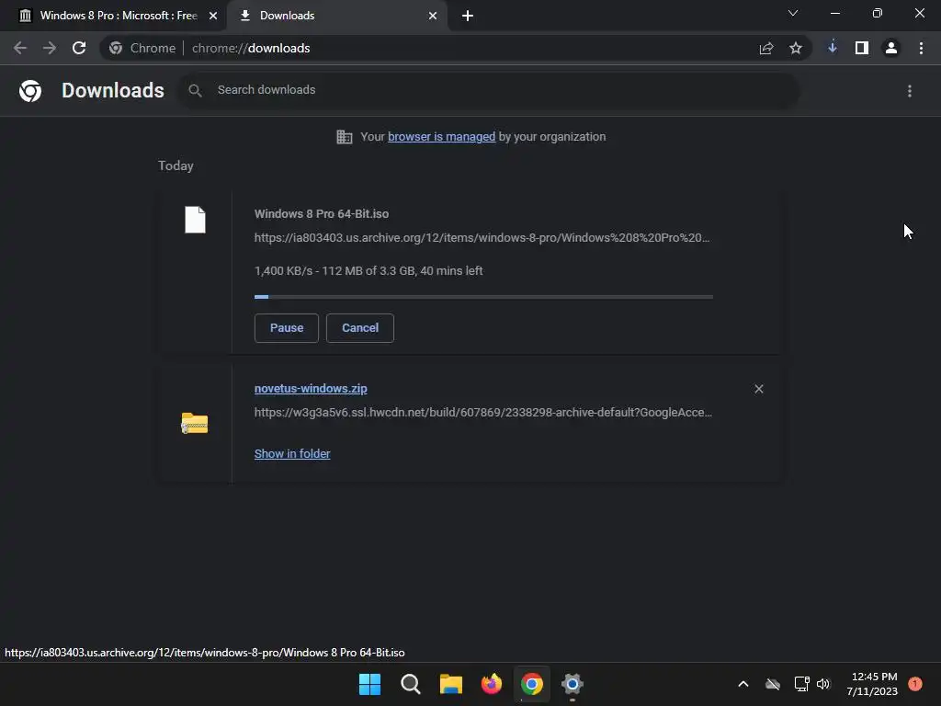
Task: Toggle the side panel icon
Action: tap(862, 48)
